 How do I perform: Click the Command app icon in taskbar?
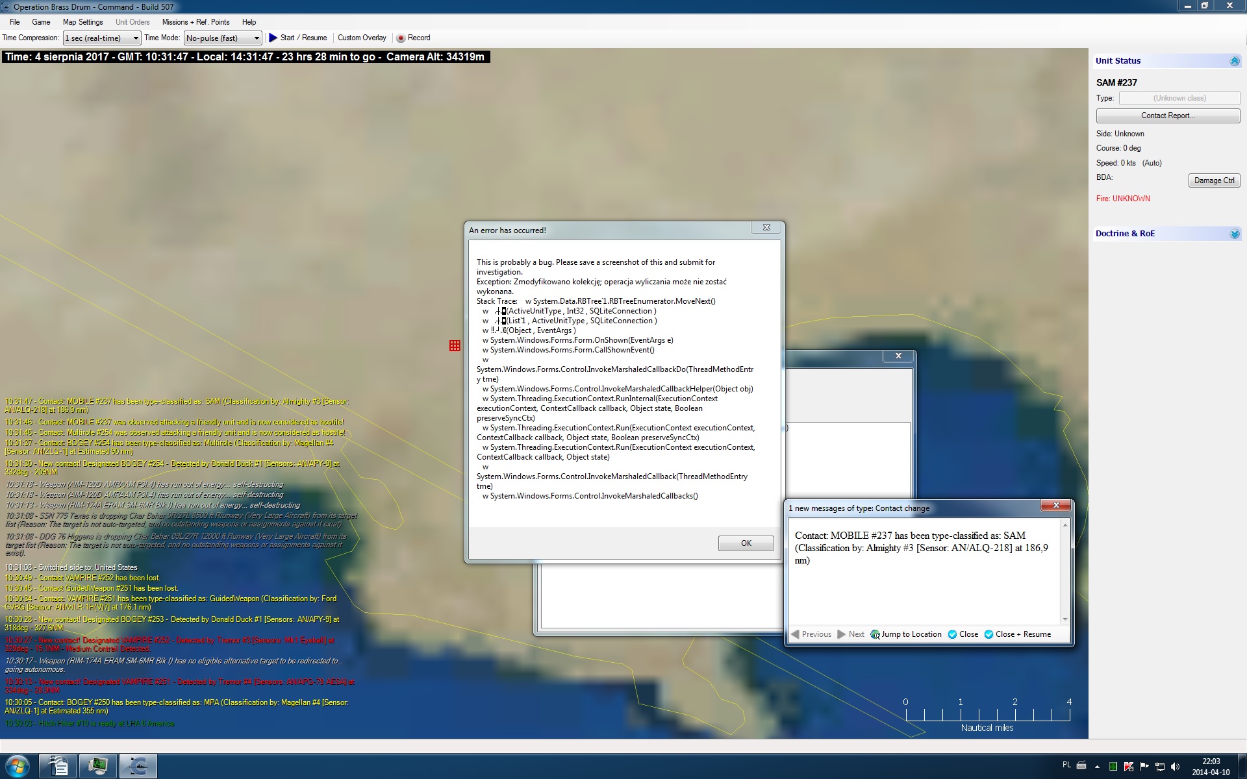[x=138, y=766]
